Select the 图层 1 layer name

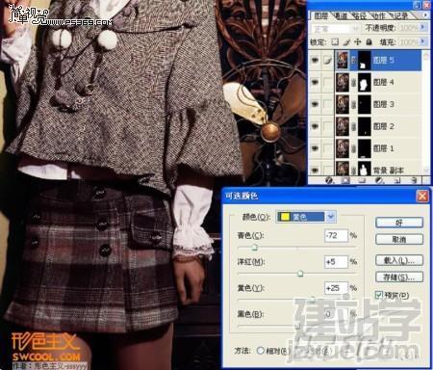[x=384, y=148]
